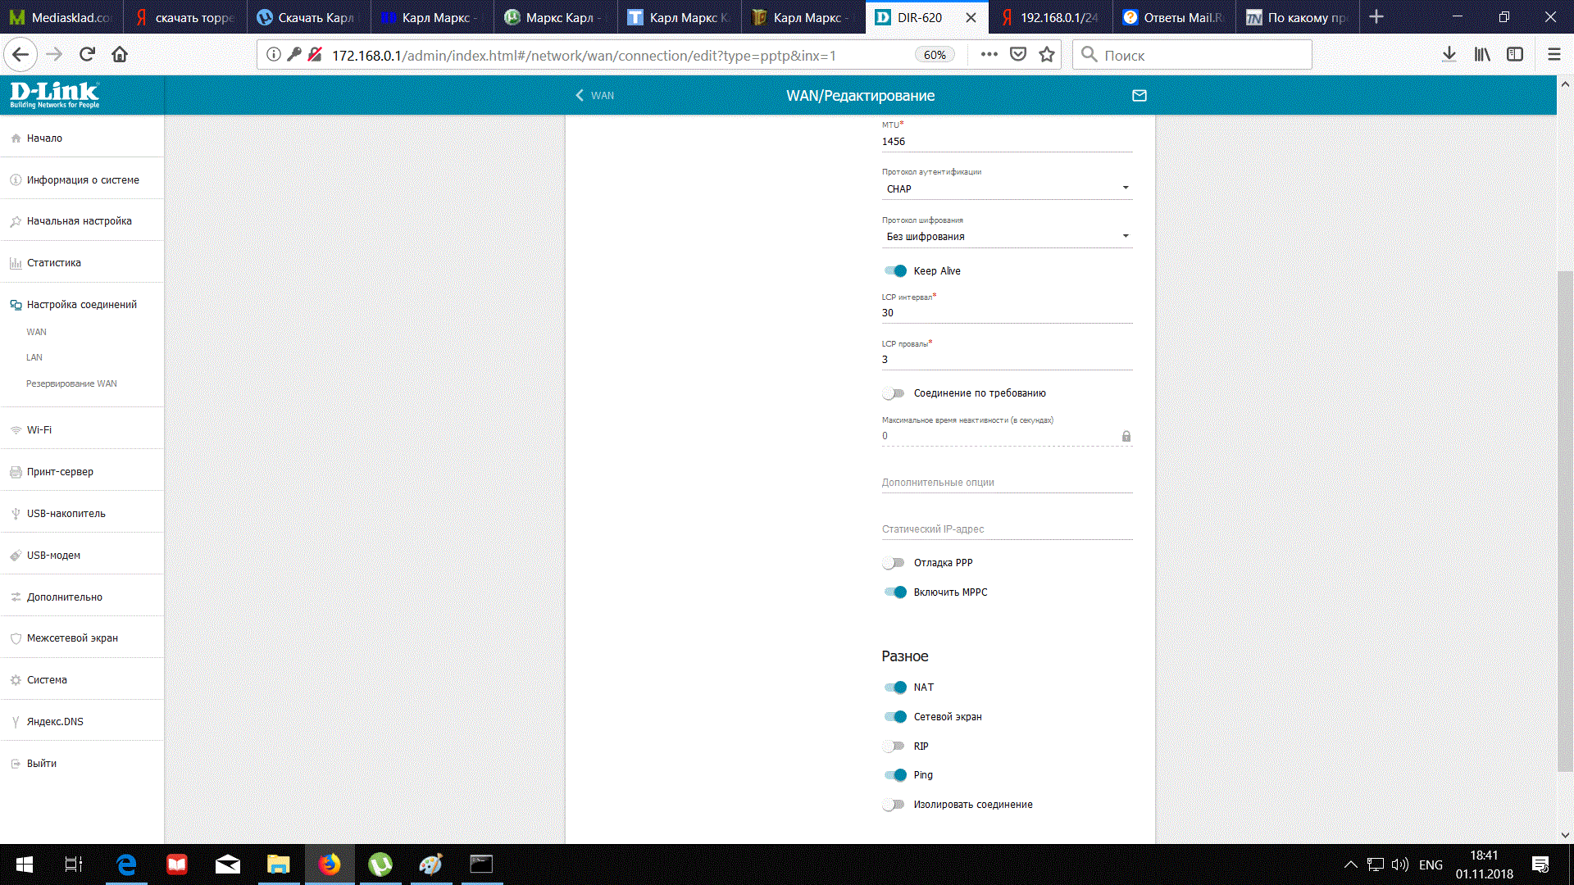Bookmark this page with star icon
This screenshot has width=1574, height=885.
coord(1047,55)
